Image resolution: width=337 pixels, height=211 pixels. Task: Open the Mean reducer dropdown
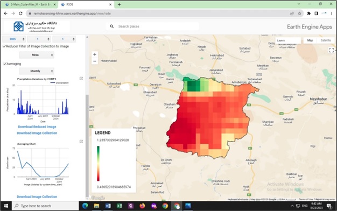(x=37, y=55)
